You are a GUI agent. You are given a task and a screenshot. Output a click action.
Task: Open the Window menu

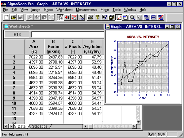point(130,10)
